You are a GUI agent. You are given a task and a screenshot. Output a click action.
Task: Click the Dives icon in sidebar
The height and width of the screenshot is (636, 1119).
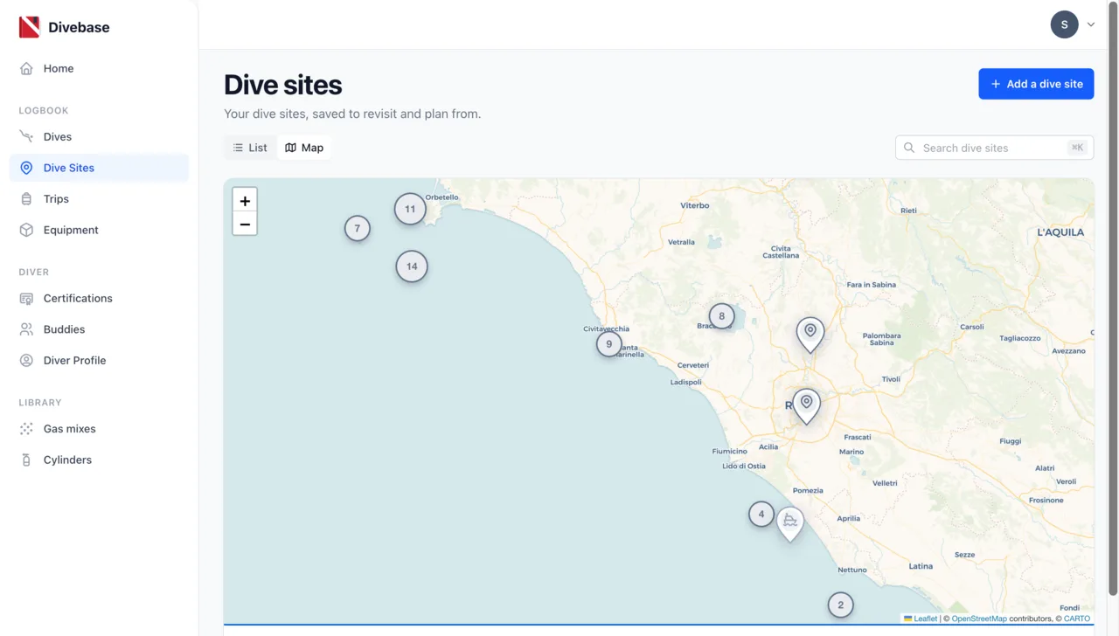click(26, 136)
